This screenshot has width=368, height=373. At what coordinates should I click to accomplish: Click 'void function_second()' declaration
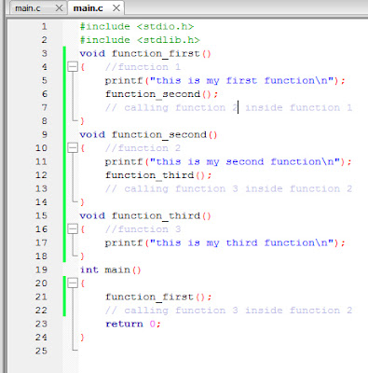(148, 135)
